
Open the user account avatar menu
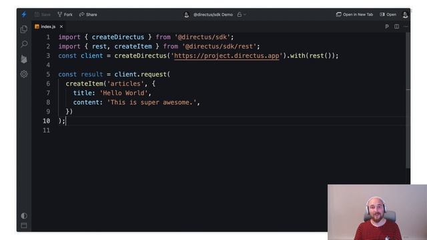(x=405, y=15)
